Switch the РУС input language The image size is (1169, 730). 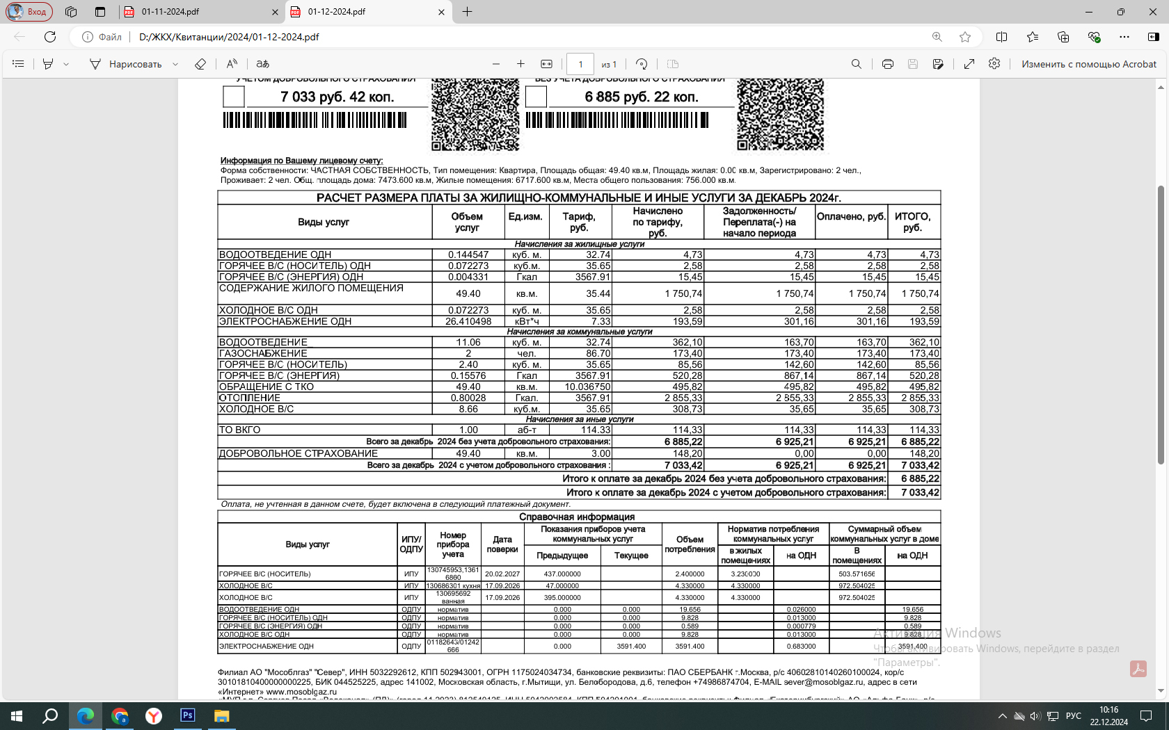tap(1074, 716)
